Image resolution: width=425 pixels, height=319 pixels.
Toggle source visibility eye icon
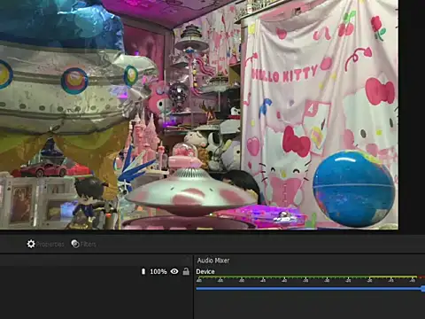click(174, 271)
